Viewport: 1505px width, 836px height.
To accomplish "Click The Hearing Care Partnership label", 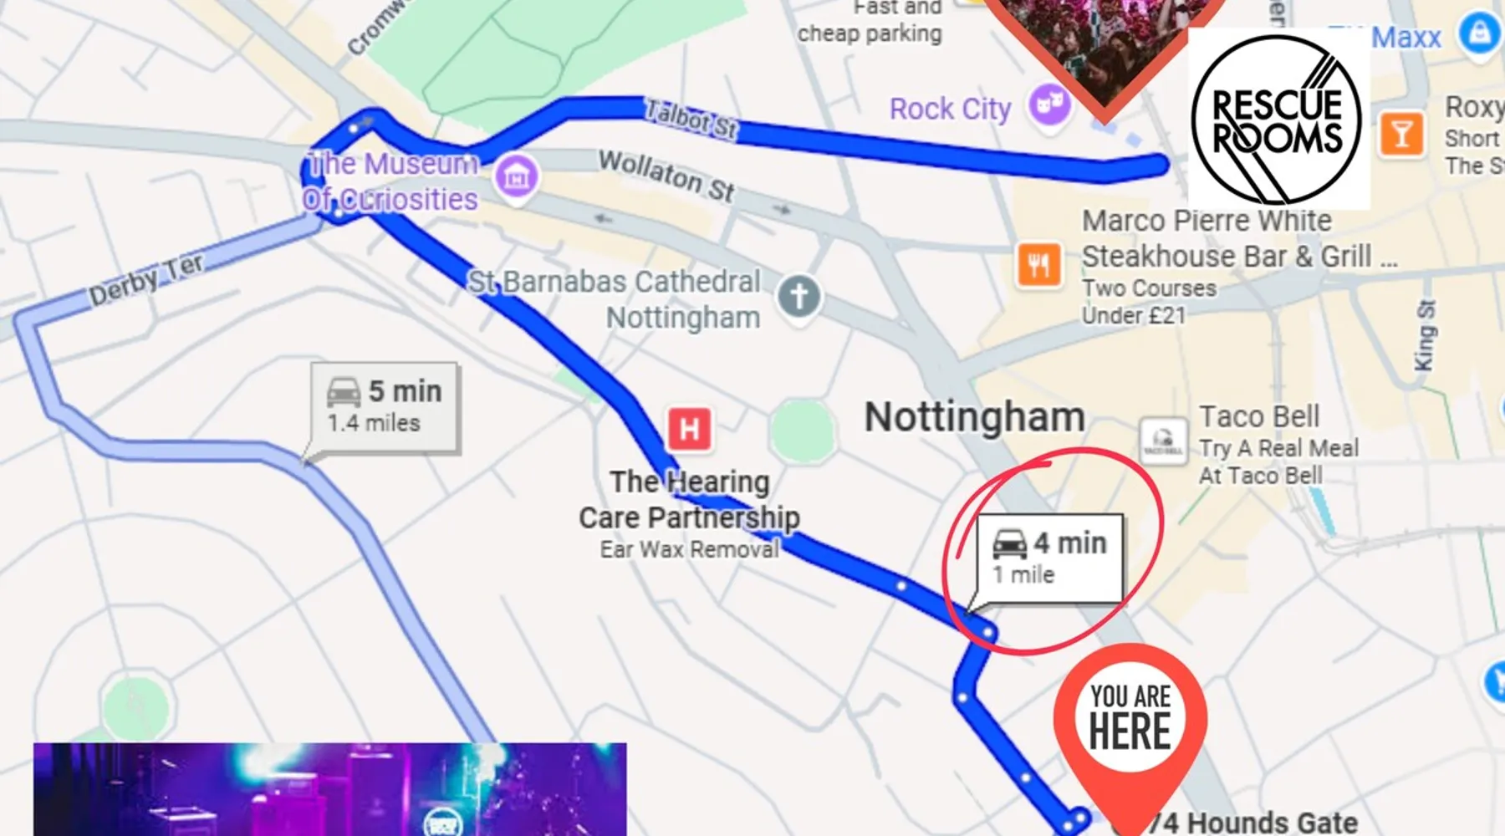I will (689, 500).
